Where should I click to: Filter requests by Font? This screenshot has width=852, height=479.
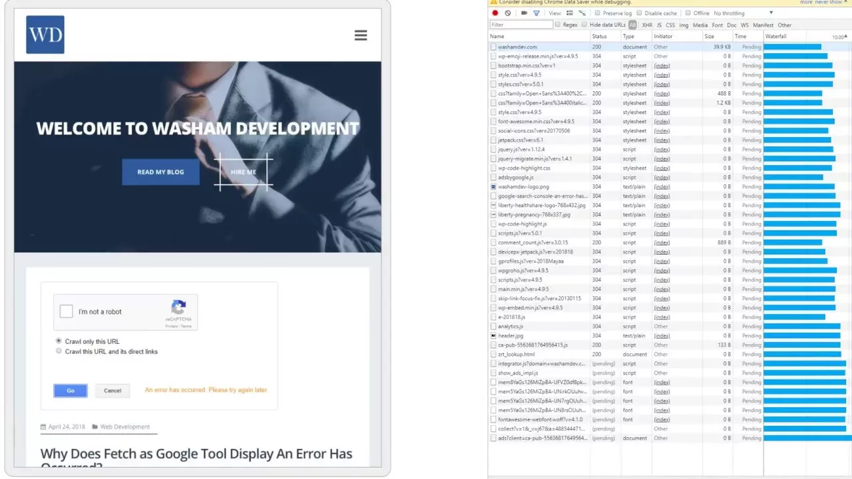[718, 25]
